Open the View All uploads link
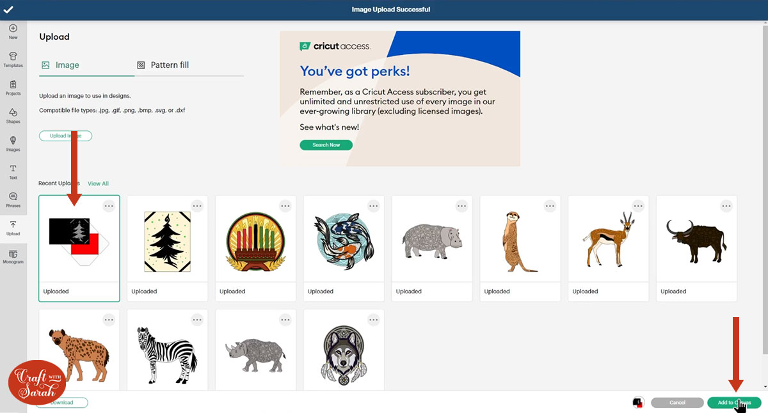 (98, 183)
